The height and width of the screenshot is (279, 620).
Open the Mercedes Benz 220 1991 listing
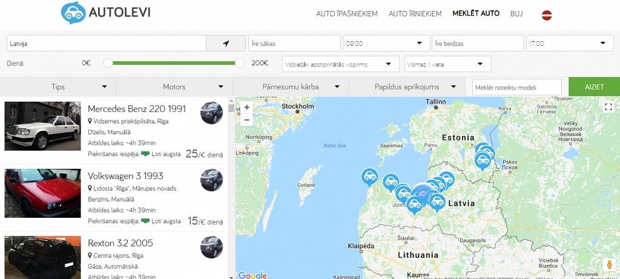point(137,109)
